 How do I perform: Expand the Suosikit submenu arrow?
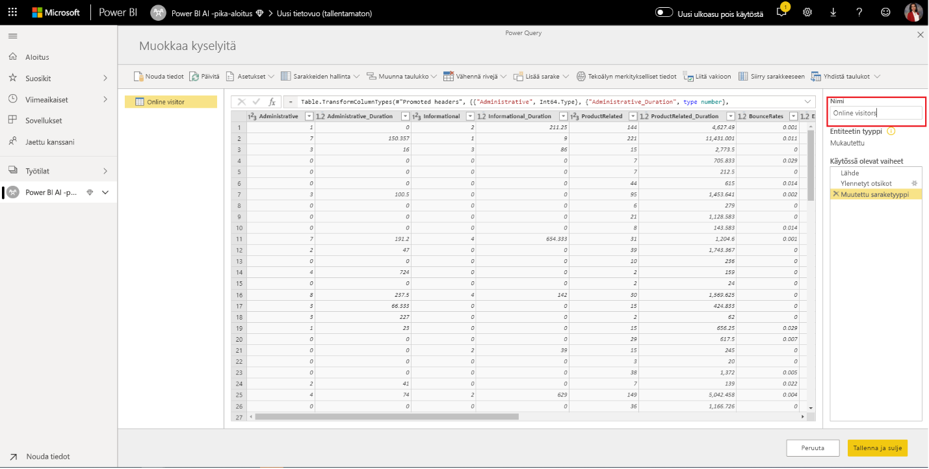tap(105, 78)
